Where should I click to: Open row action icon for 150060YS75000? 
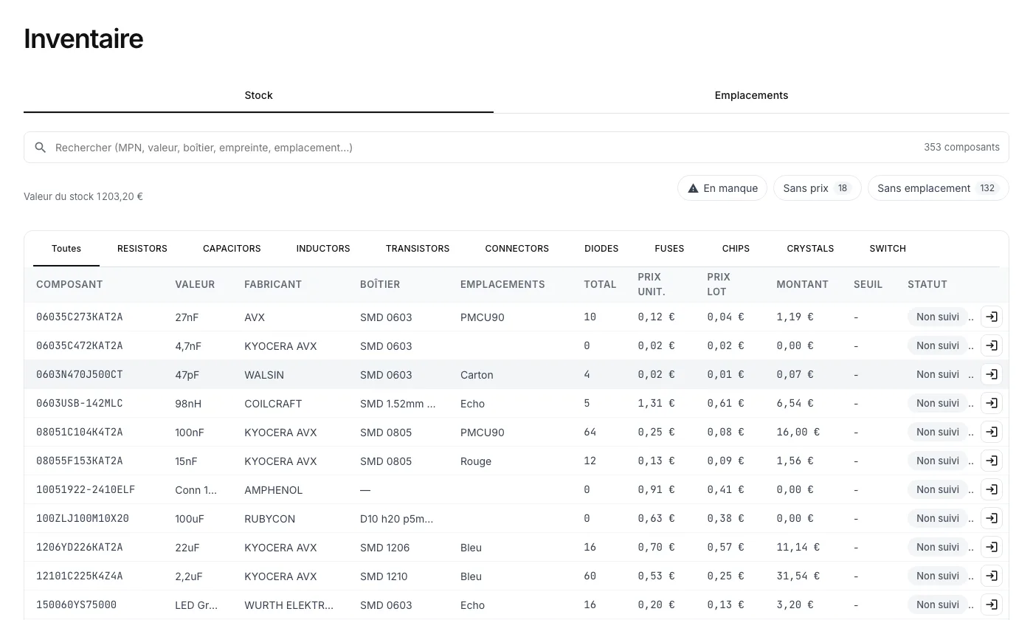click(992, 604)
